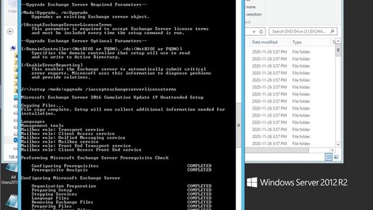The width and height of the screenshot is (373, 210).
Task: Refresh the DVD Drive folder view
Action: coord(261,32)
